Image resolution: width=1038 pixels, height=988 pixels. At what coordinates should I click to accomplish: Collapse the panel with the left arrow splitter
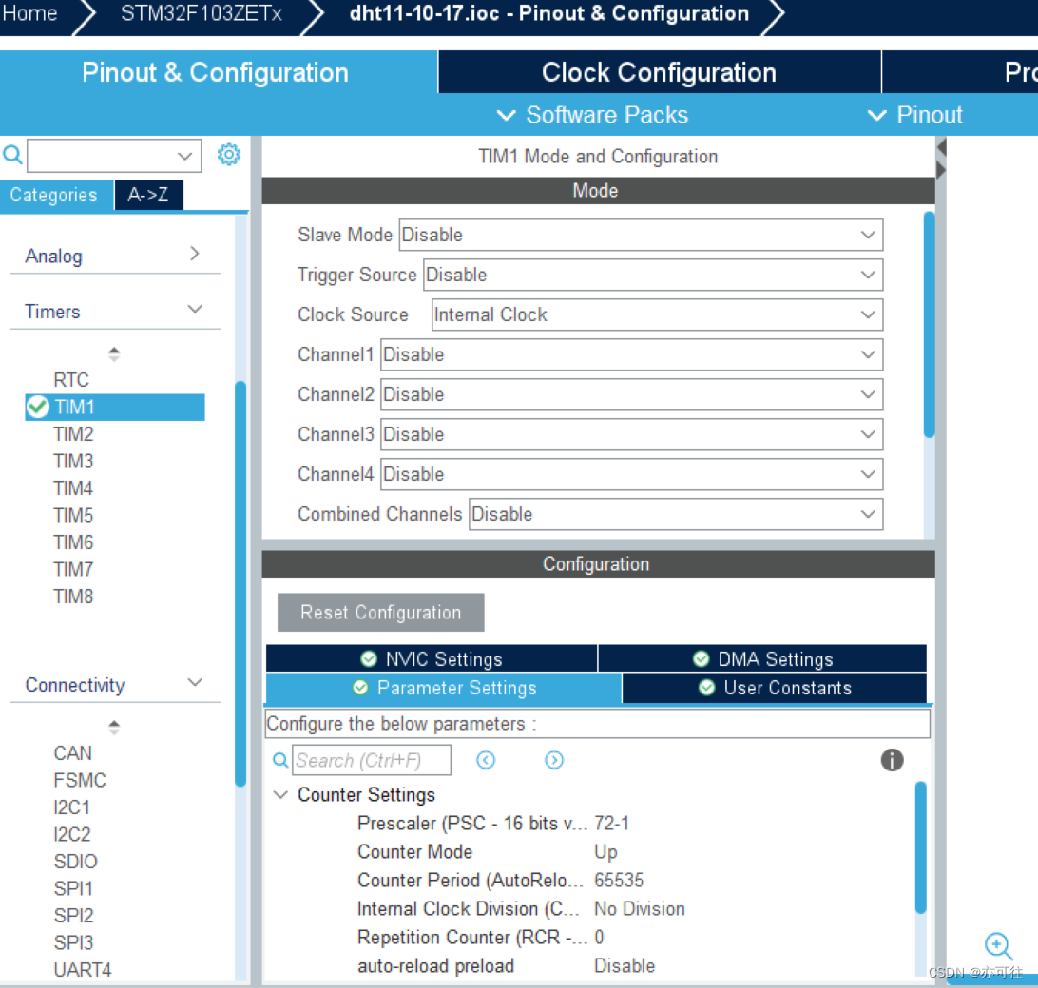(x=942, y=147)
